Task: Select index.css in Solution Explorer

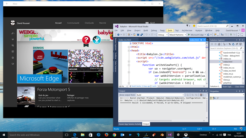Action: 227,59
